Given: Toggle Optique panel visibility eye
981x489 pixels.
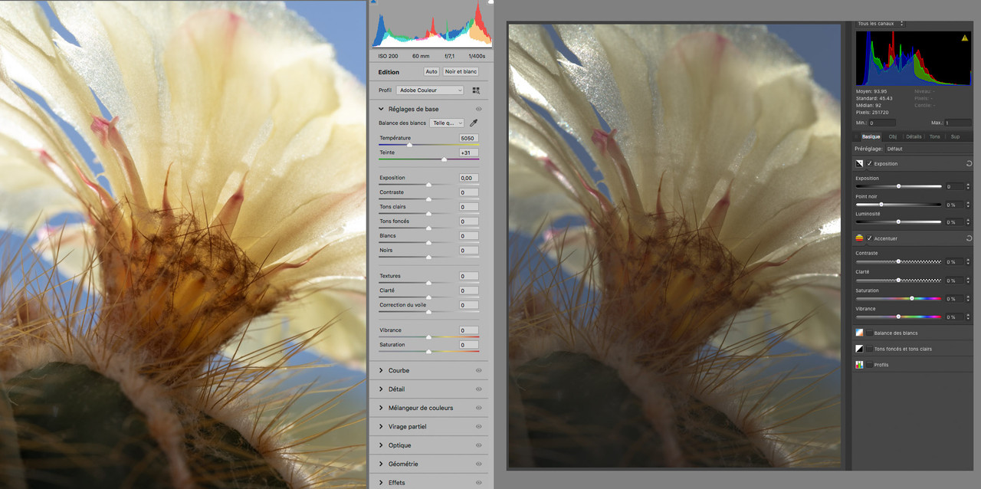Looking at the screenshot, I should (x=479, y=445).
